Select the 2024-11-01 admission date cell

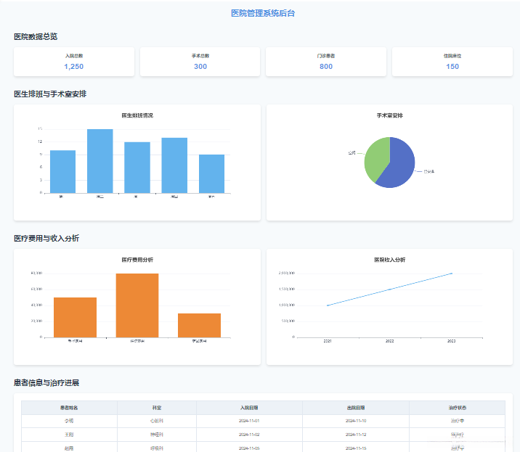point(249,421)
